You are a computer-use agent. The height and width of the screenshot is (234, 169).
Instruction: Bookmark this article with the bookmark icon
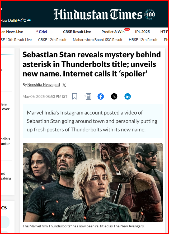pos(74,97)
